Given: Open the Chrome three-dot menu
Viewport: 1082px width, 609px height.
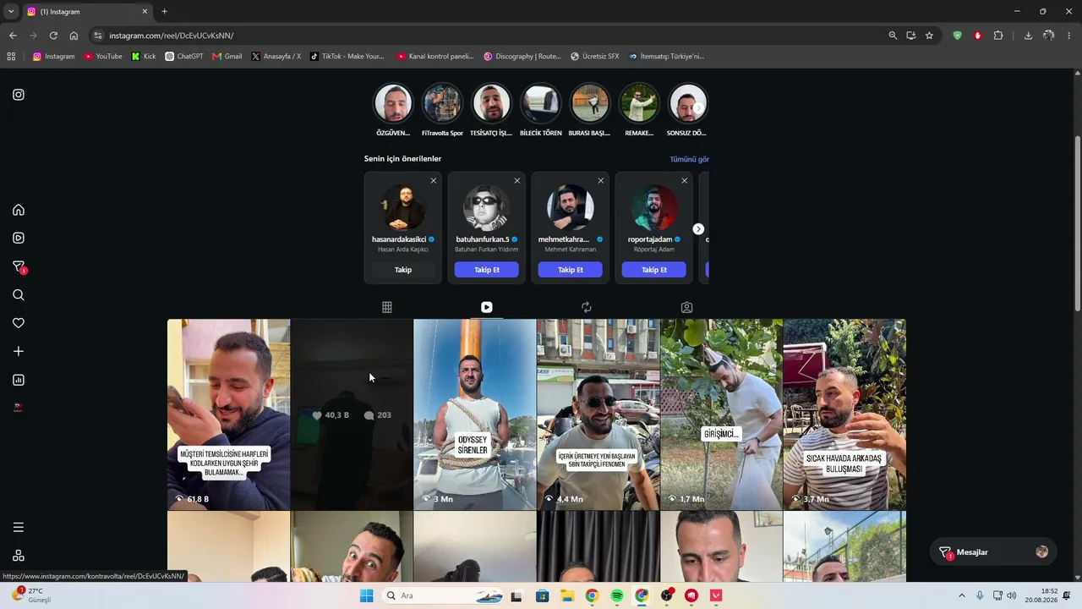Looking at the screenshot, I should [x=1069, y=36].
